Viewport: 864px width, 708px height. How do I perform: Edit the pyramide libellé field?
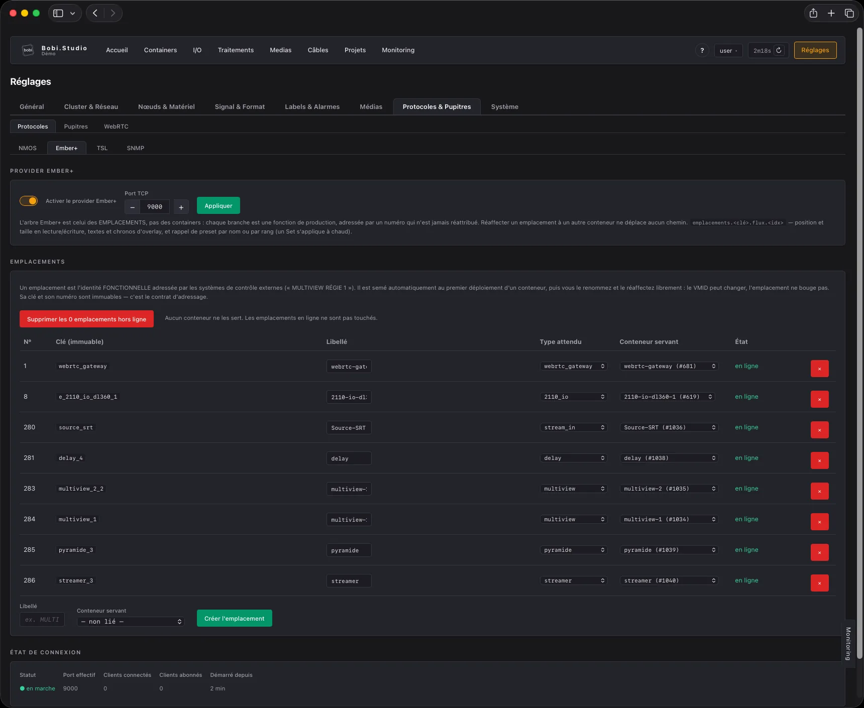(x=349, y=550)
